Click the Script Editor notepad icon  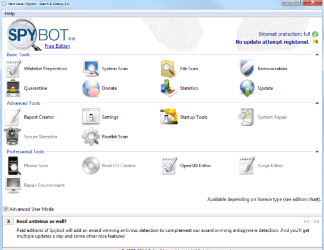[247, 166]
